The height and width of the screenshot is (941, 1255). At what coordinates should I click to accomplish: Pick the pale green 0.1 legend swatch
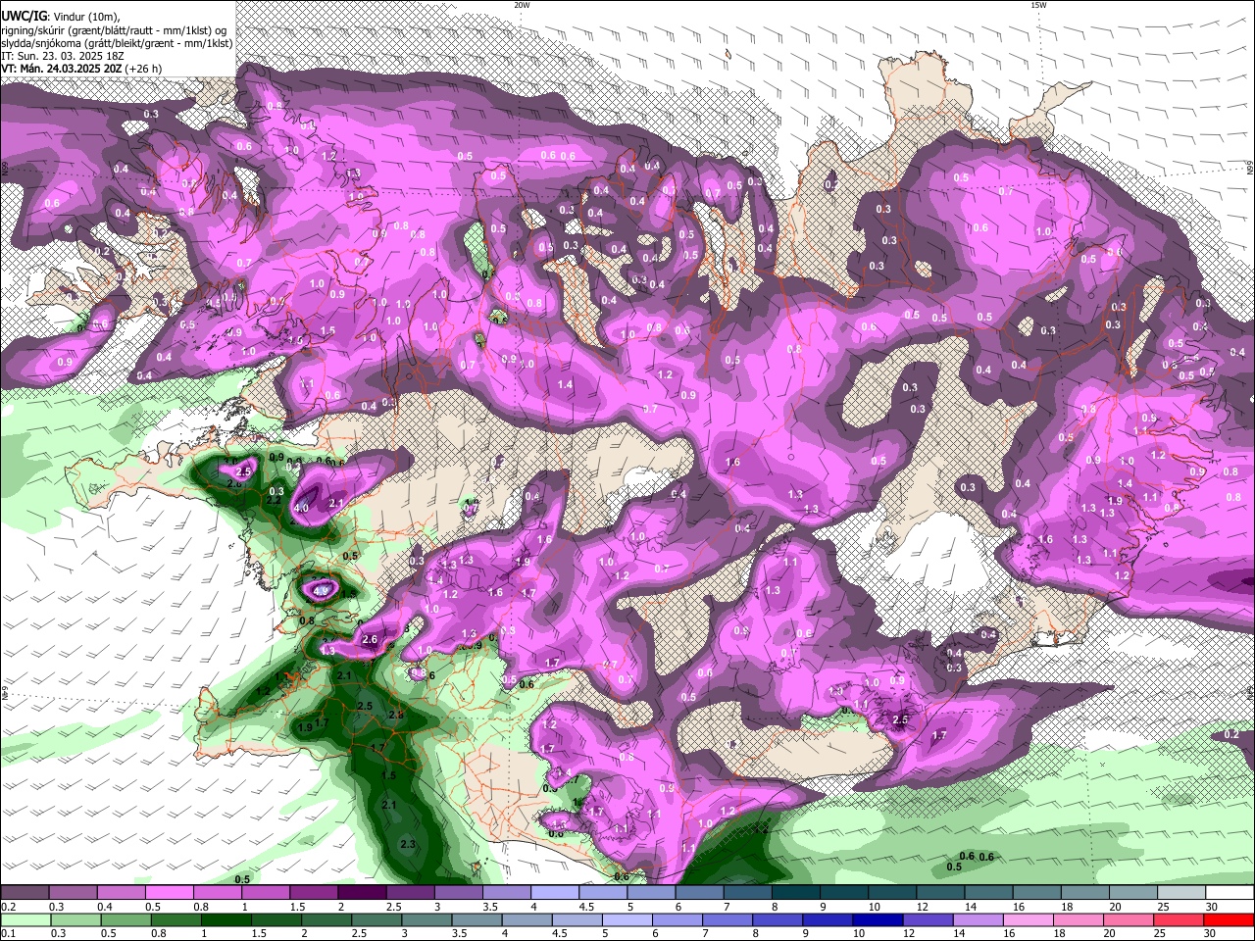pos(24,919)
